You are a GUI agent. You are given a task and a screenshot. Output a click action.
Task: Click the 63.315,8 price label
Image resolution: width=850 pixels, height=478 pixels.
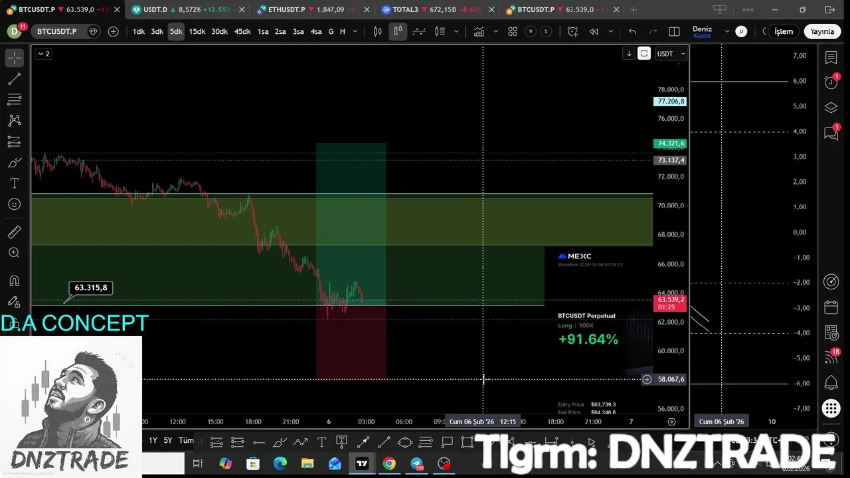point(91,287)
